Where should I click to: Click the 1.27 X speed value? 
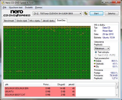(115, 78)
